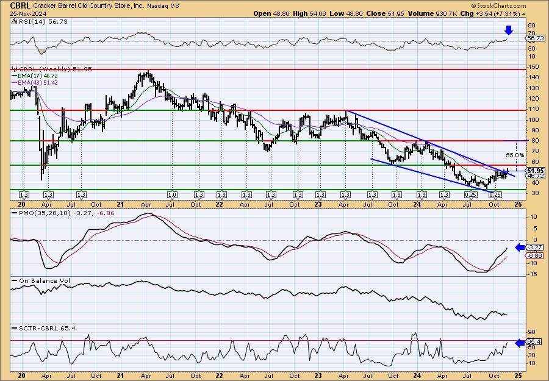
Task: Click the purple line swatch beside EMA(43)
Action: (15, 82)
